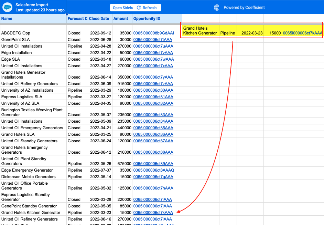This screenshot has width=324, height=225.
Task: Select the University of AZ Installations cell
Action: point(33,90)
